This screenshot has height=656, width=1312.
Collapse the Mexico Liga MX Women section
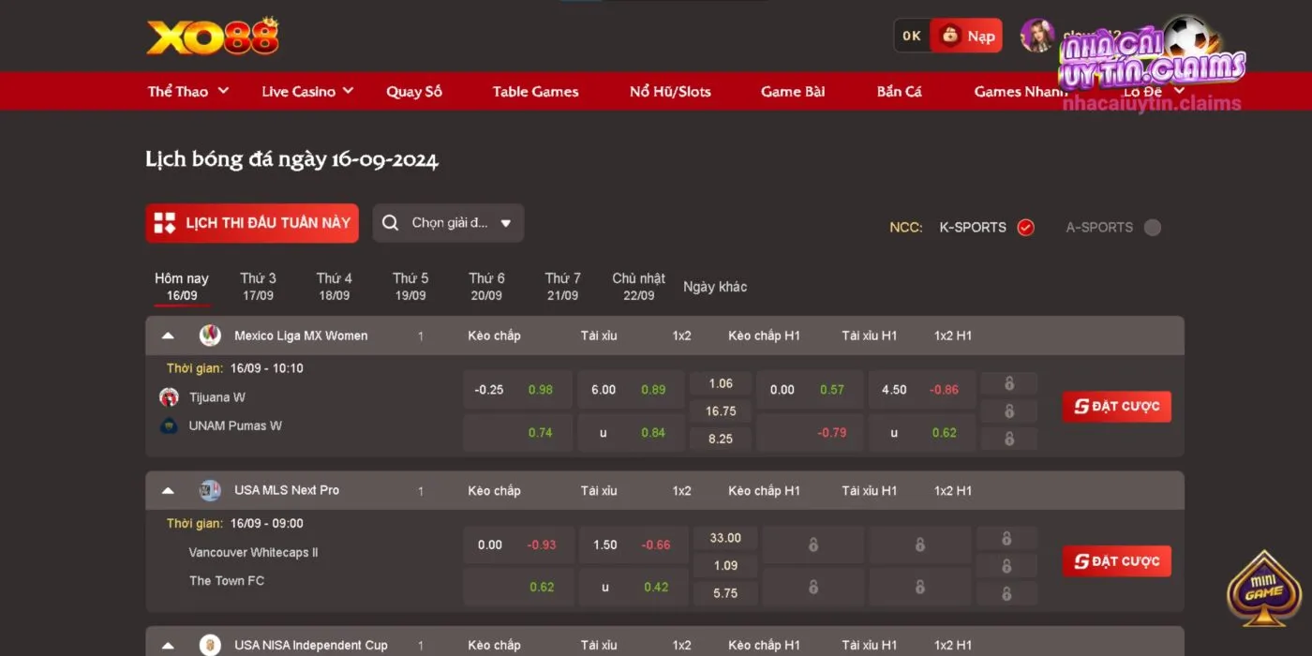[x=168, y=335]
